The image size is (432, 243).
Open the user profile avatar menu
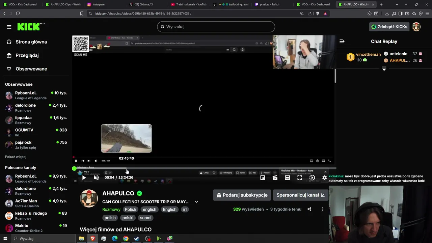coord(416,27)
